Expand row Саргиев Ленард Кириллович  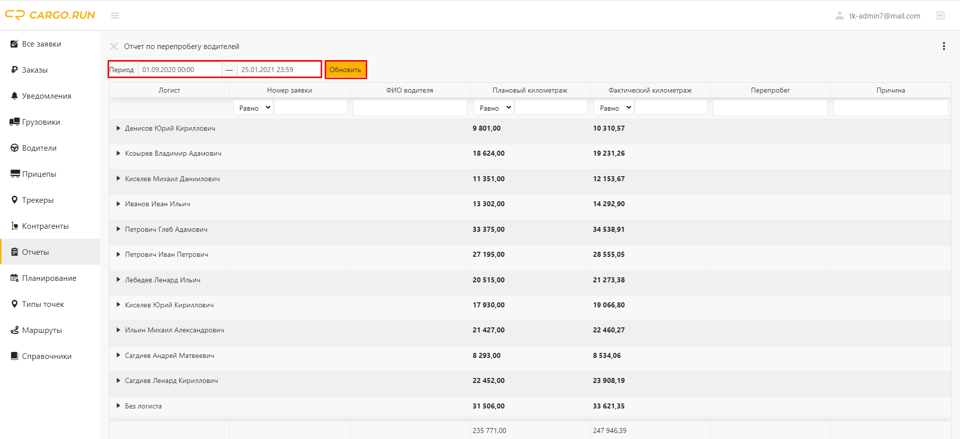[118, 380]
